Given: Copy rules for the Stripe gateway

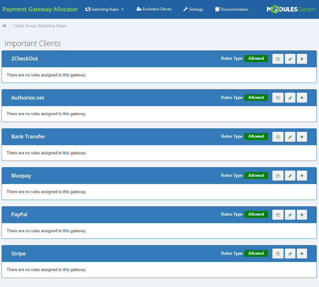Looking at the screenshot, I should tap(278, 254).
